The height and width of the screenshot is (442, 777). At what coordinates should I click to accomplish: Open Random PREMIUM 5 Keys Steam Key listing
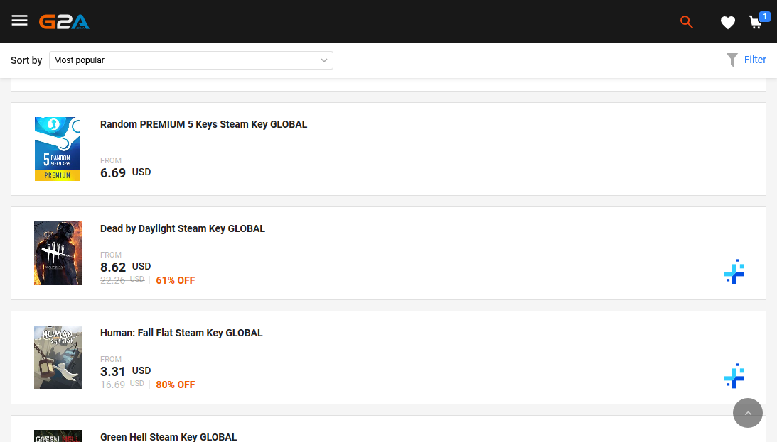[203, 125]
